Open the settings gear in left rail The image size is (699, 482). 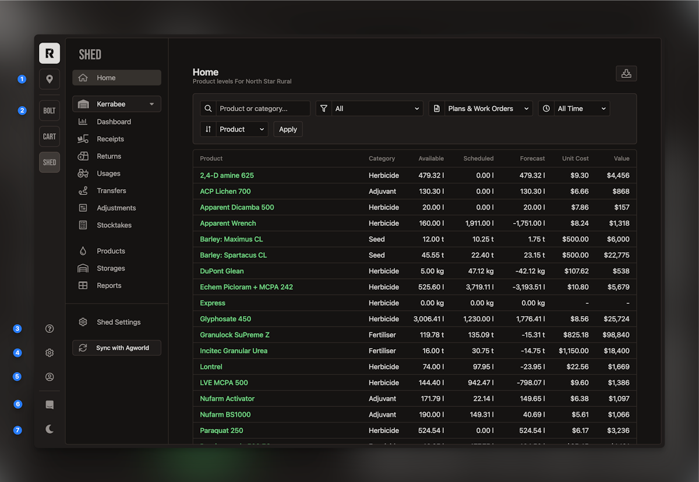tap(50, 353)
